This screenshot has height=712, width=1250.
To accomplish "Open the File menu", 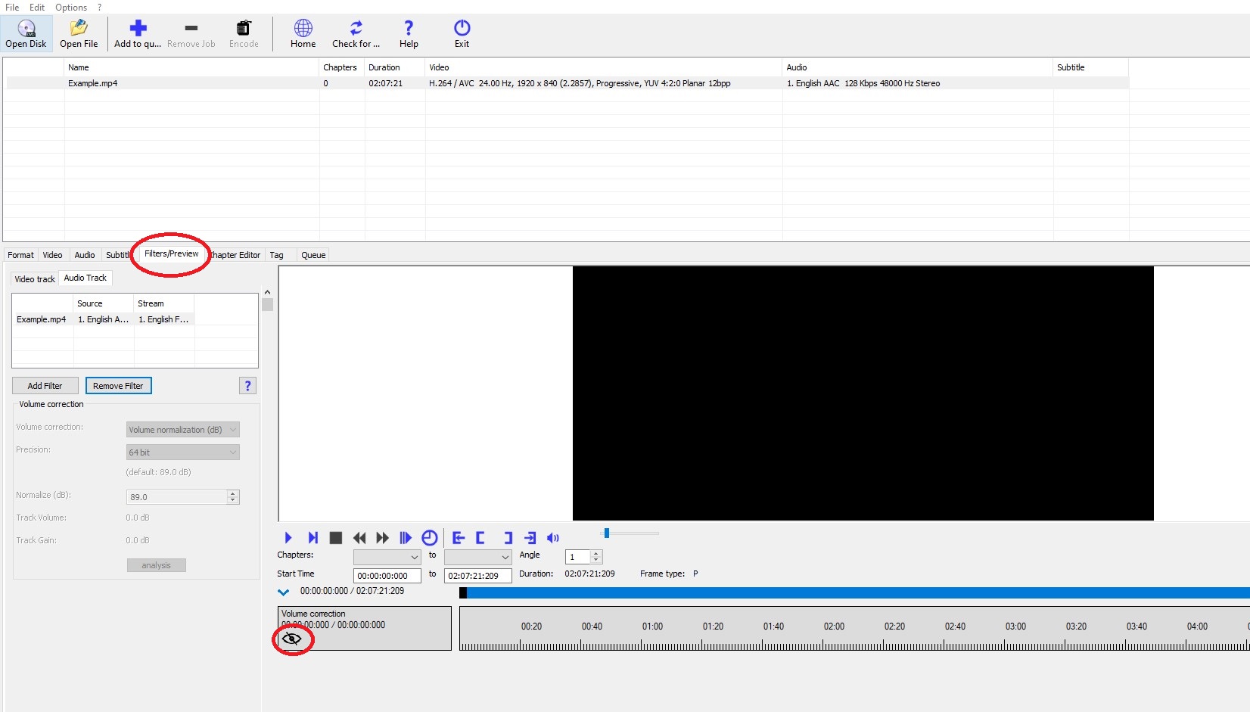I will pos(12,8).
